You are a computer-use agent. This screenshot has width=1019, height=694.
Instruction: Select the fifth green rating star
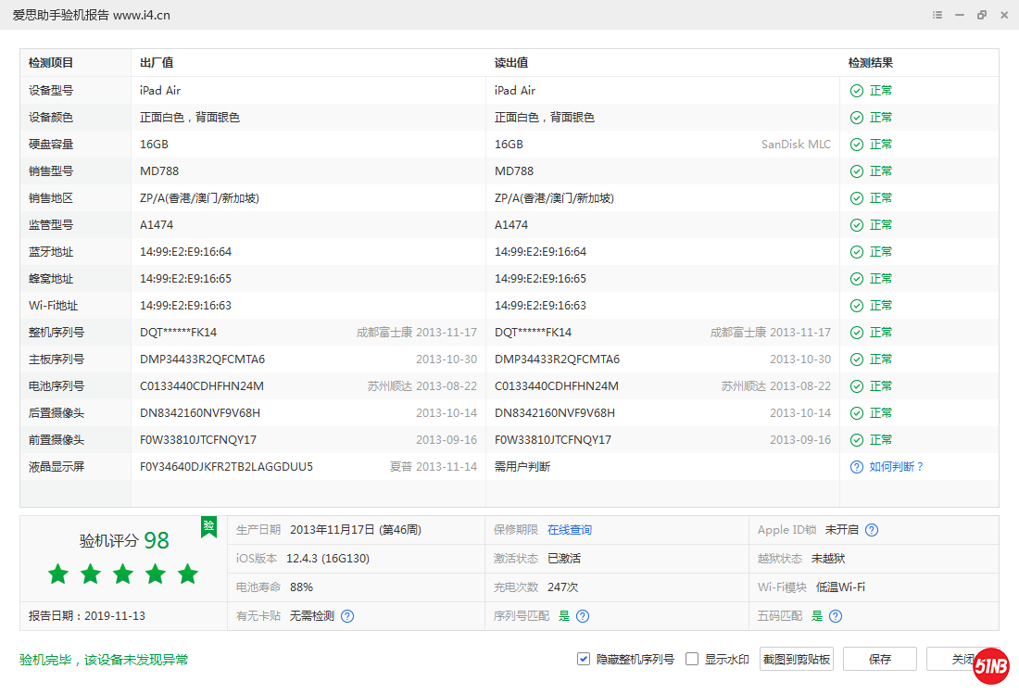187,574
